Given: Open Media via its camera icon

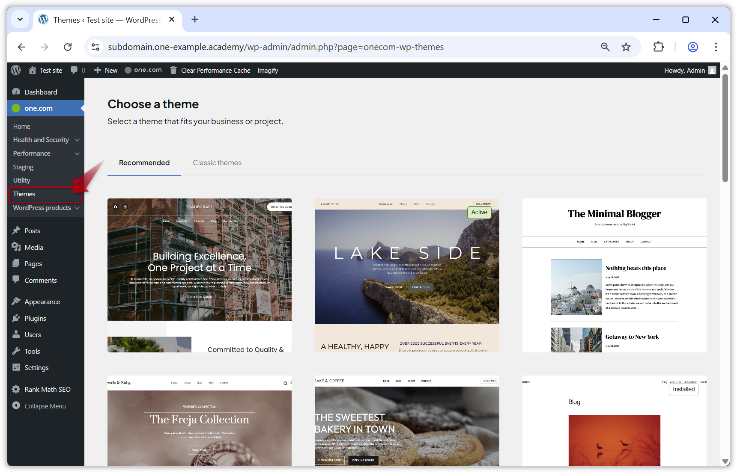Looking at the screenshot, I should click(x=16, y=247).
